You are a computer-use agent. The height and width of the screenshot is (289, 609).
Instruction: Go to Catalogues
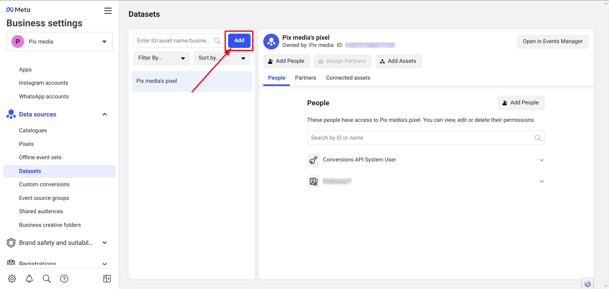(33, 130)
